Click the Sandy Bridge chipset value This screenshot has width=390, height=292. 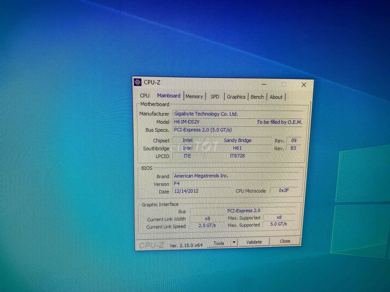237,140
